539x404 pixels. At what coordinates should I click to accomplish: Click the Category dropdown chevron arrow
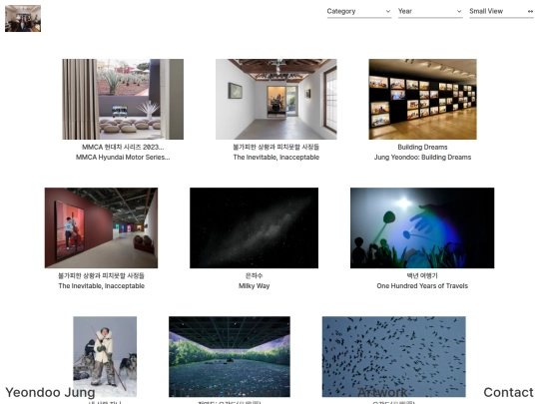point(388,11)
